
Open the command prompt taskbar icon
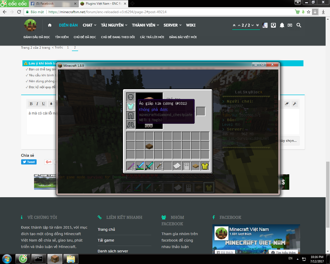(39, 259)
